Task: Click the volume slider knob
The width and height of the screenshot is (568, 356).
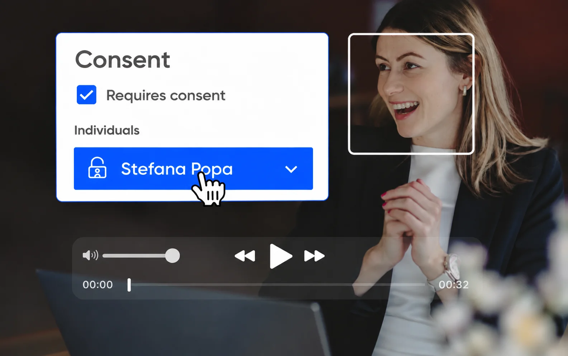Action: [x=172, y=256]
